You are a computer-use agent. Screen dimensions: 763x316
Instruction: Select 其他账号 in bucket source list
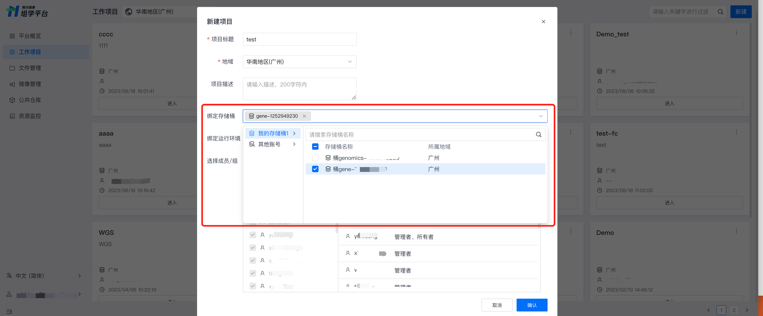click(269, 144)
